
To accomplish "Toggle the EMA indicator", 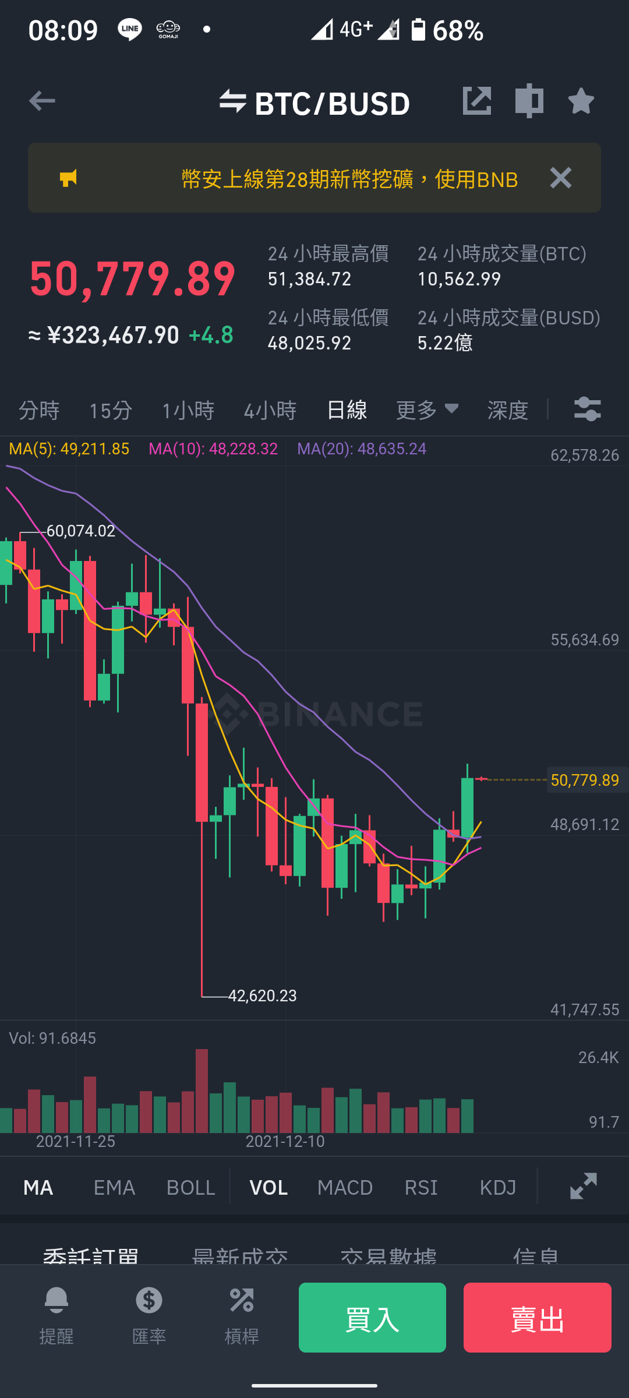I will click(x=115, y=1187).
